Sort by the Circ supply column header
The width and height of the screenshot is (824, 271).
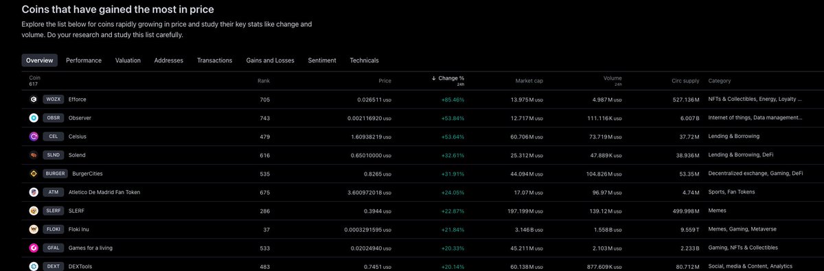click(685, 80)
